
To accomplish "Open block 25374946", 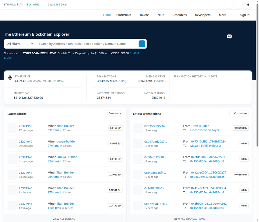I will tap(26, 188).
